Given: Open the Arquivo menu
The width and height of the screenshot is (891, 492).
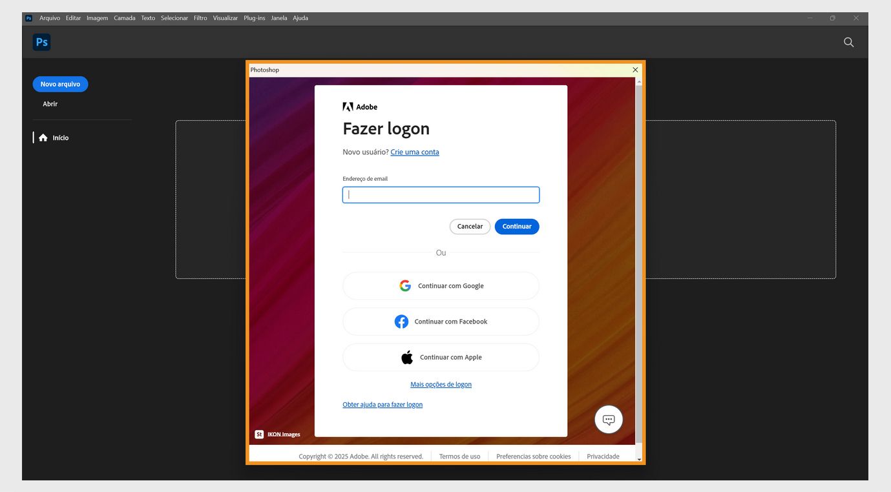Looking at the screenshot, I should [50, 17].
